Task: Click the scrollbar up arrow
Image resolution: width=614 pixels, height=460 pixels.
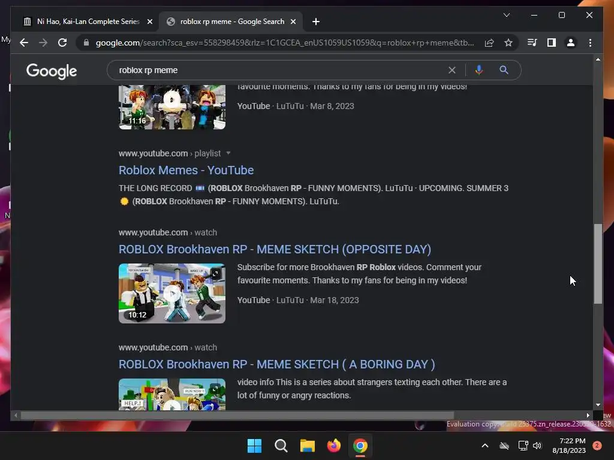Action: point(598,59)
